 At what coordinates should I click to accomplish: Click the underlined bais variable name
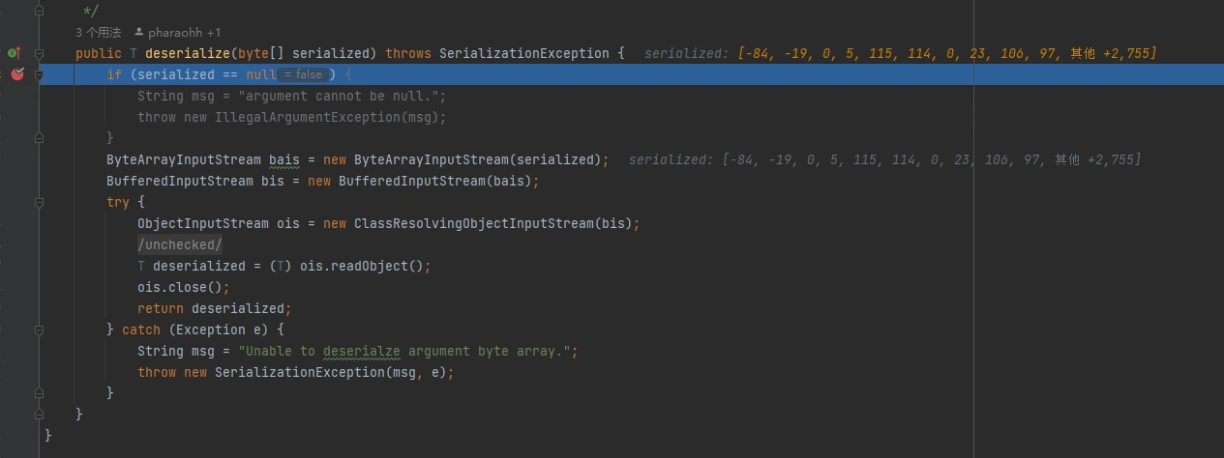284,160
